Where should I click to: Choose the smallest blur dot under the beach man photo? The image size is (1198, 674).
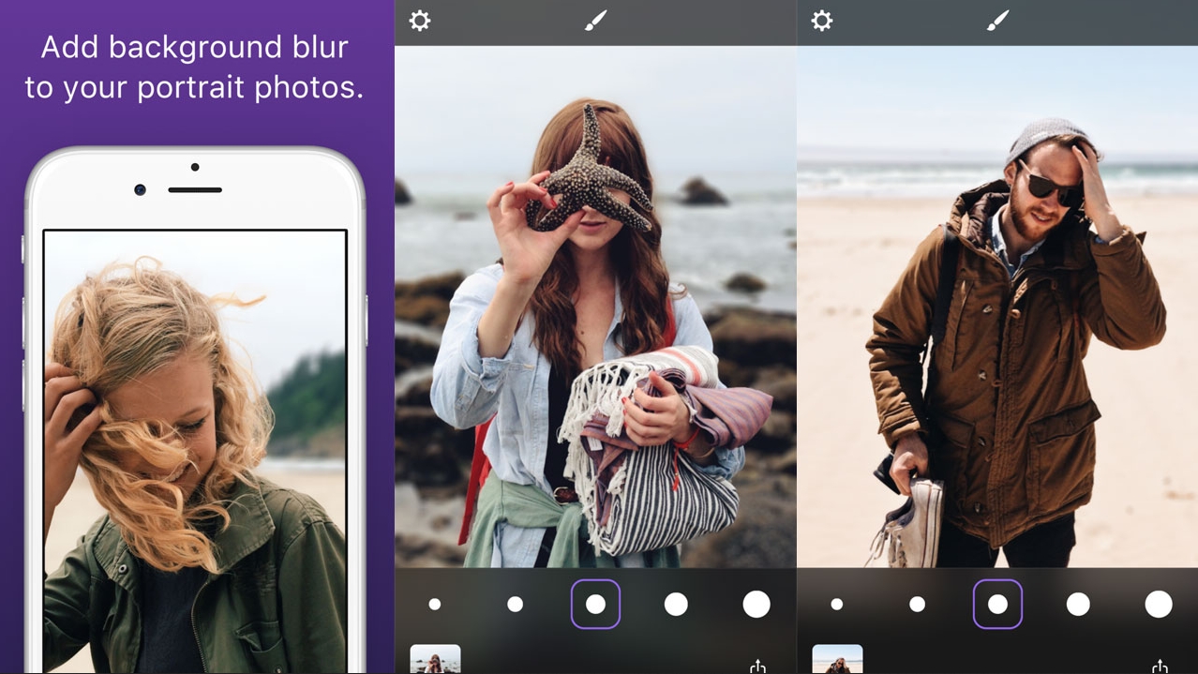click(837, 605)
